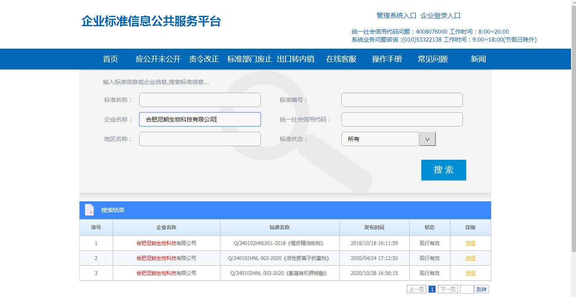The width and height of the screenshot is (576, 297).
Task: Focus the 统一社会信用代码 text field
Action: click(402, 119)
